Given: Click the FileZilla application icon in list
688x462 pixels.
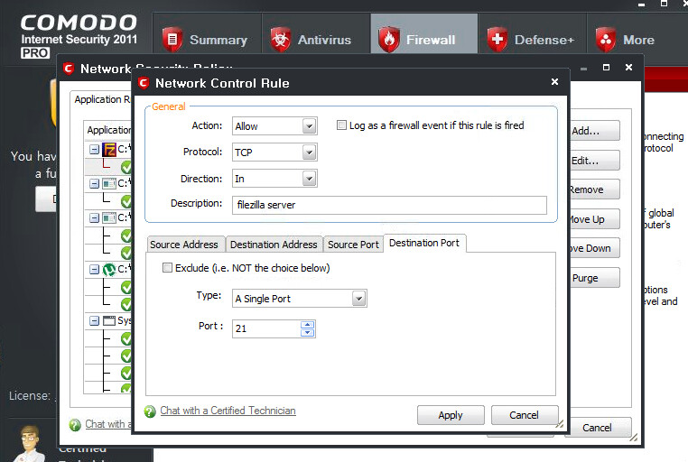Looking at the screenshot, I should pos(108,150).
